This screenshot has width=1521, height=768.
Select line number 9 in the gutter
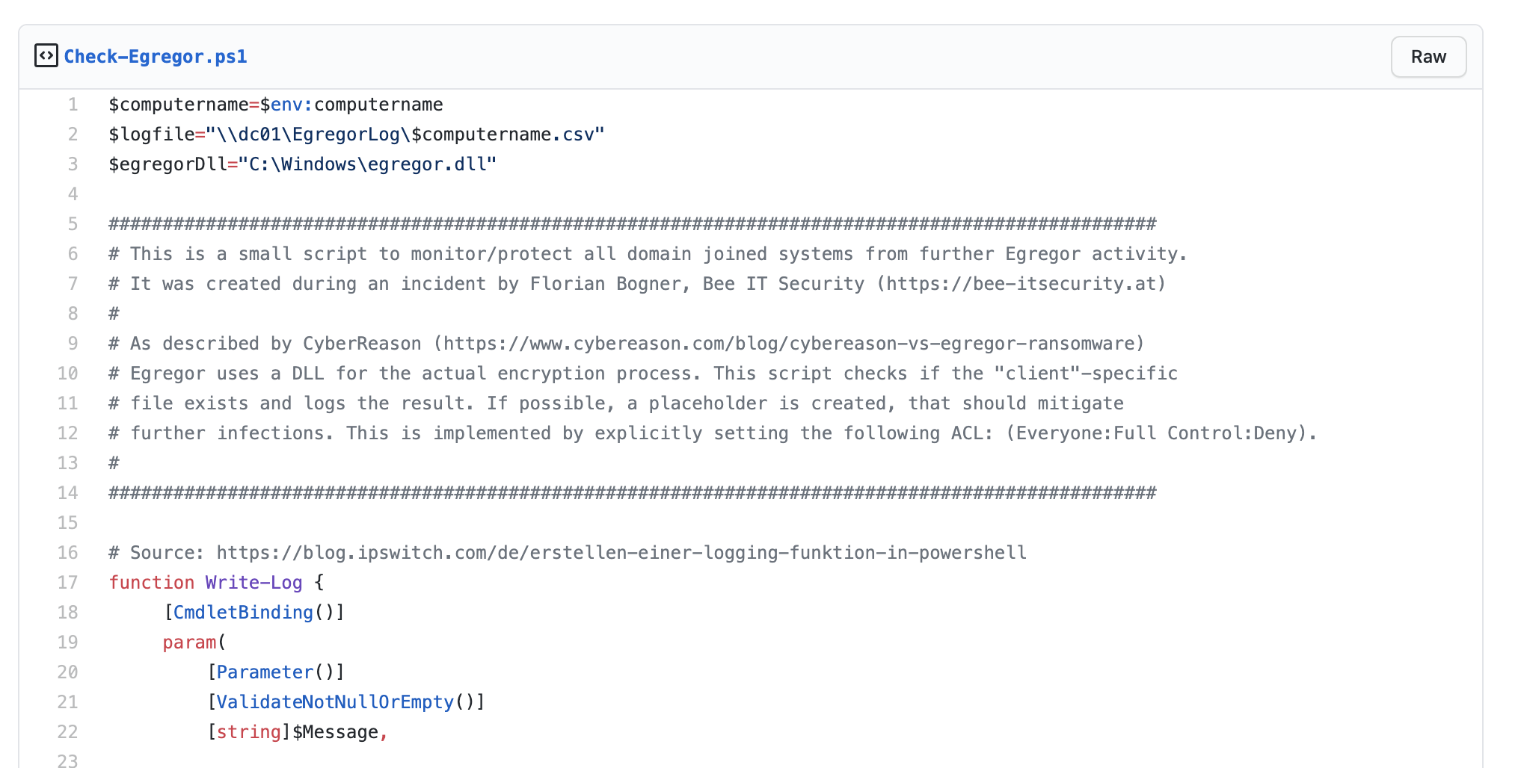coord(73,344)
